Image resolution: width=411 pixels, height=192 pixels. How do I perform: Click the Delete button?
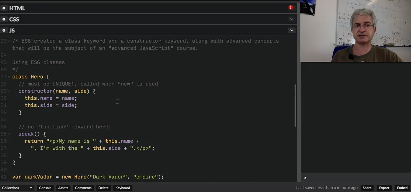103,188
